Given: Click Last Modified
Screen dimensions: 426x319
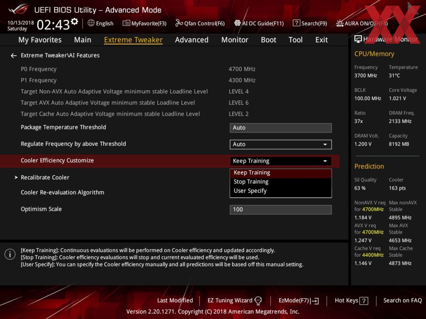Looking at the screenshot, I should point(175,300).
